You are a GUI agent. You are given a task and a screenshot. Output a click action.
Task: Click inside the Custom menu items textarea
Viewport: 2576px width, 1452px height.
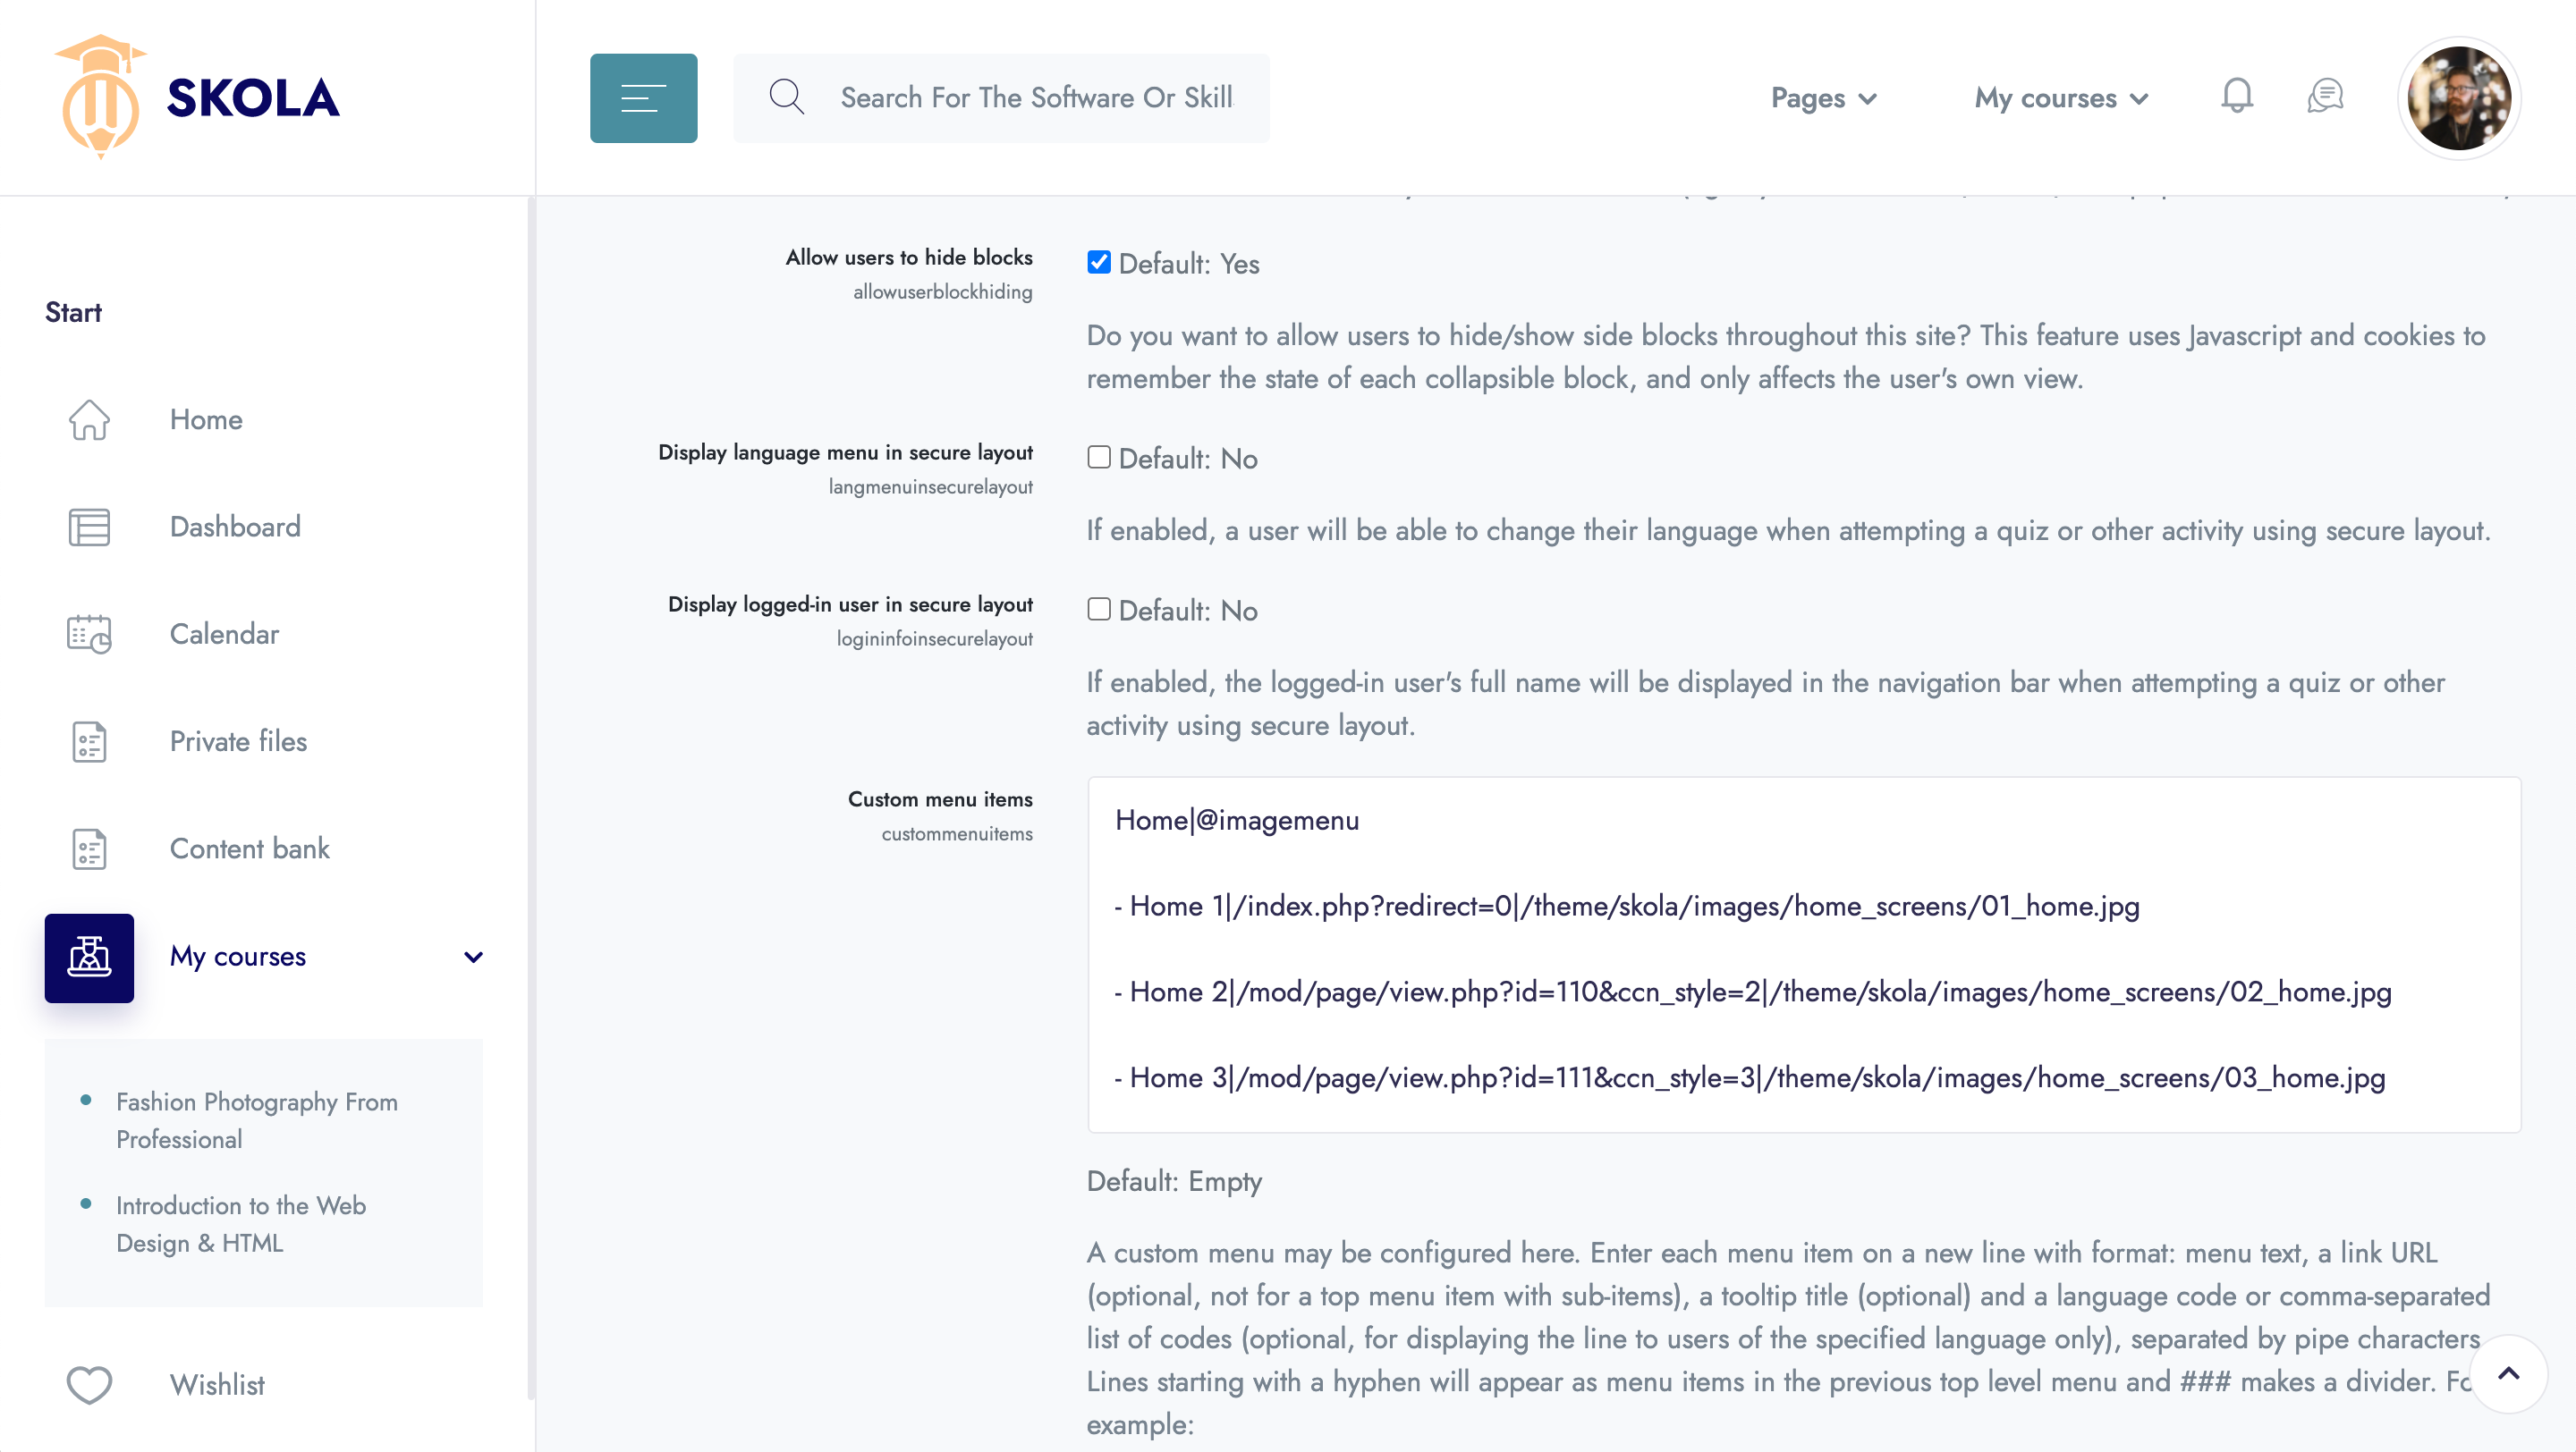(x=1804, y=954)
